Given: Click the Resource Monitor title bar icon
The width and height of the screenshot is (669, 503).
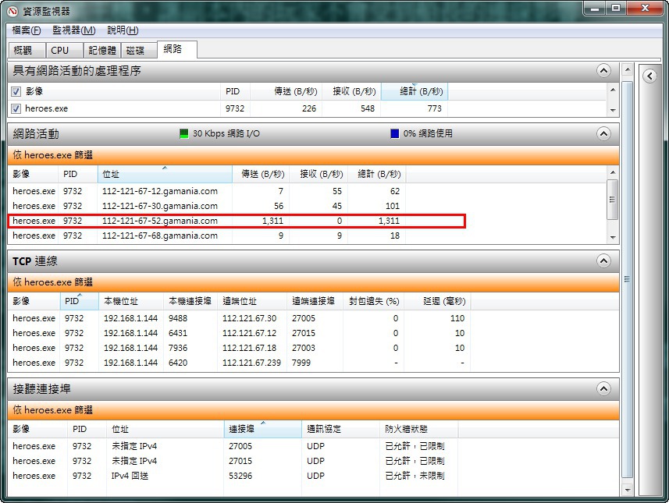Looking at the screenshot, I should tap(13, 11).
